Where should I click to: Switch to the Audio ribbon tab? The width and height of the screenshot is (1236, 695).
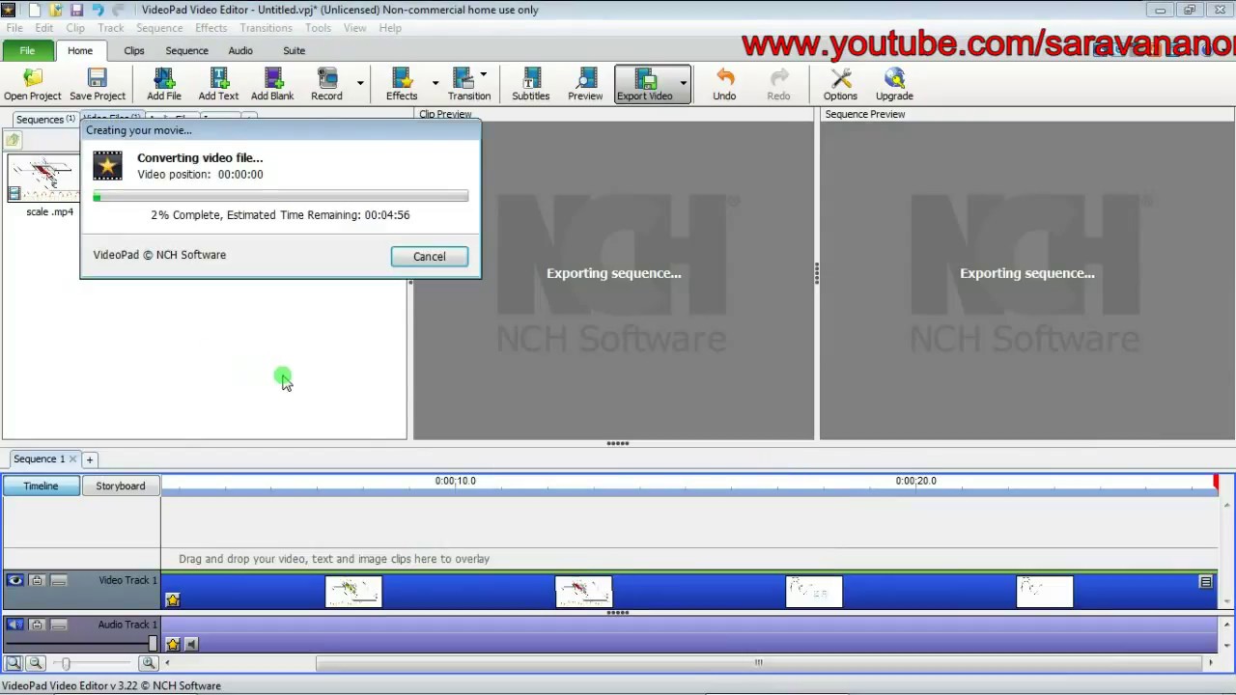240,50
